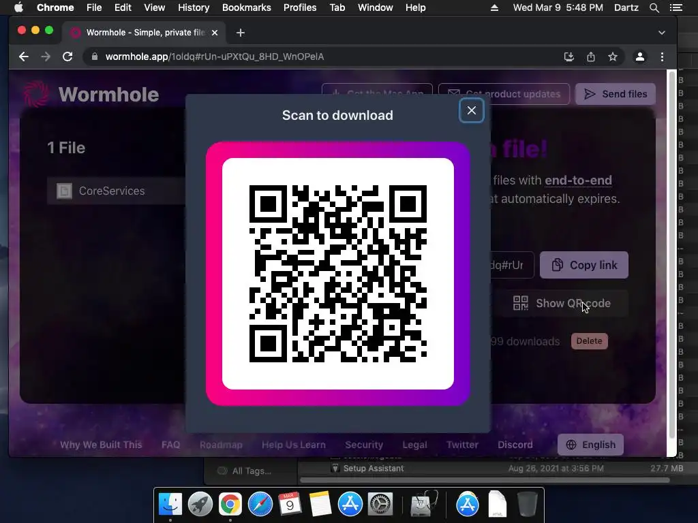Open Help Us Learn link
This screenshot has width=698, height=523.
[294, 445]
